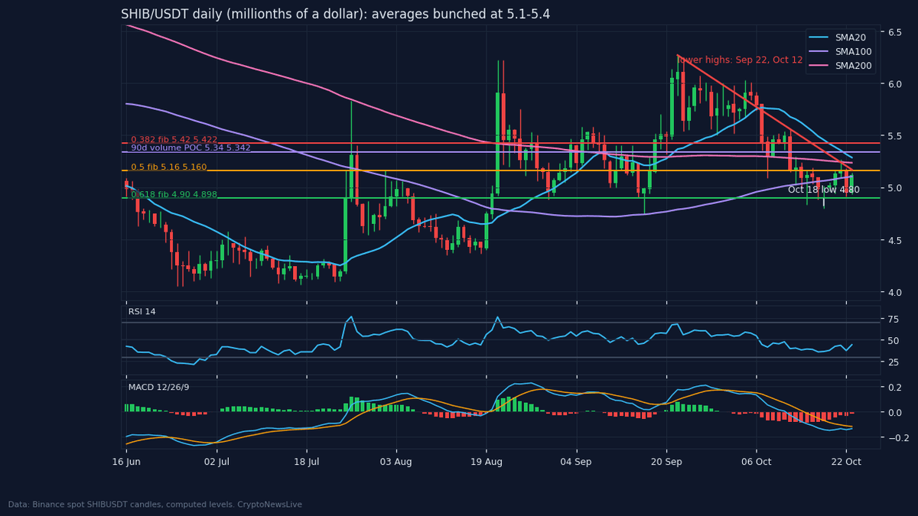Image resolution: width=918 pixels, height=516 pixels.
Task: Click the SMA20 blue legend line swatch
Action: click(x=820, y=37)
